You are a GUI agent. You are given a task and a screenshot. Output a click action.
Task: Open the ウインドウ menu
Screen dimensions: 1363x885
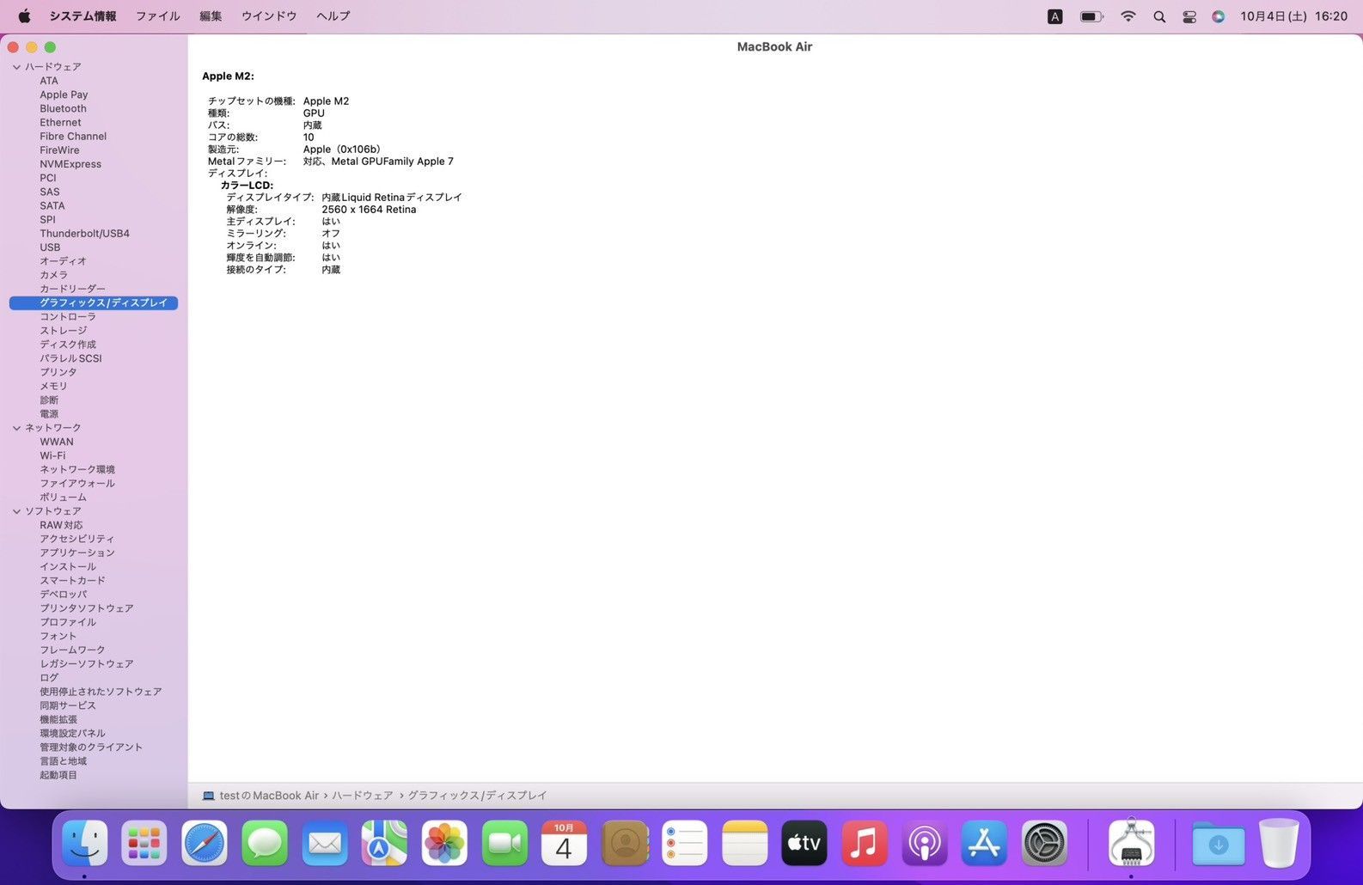click(269, 16)
